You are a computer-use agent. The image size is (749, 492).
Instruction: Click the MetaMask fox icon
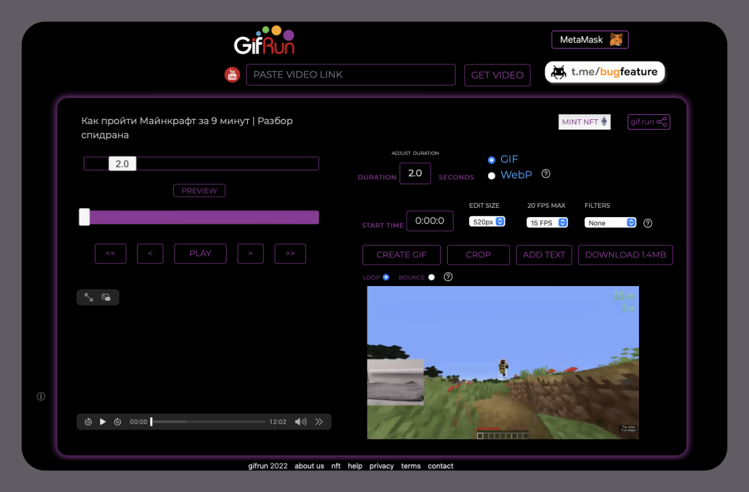pos(616,40)
